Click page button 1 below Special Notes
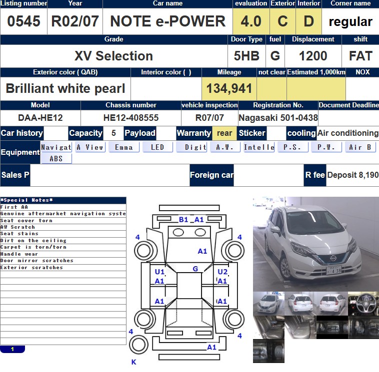 pyautogui.click(x=12, y=349)
